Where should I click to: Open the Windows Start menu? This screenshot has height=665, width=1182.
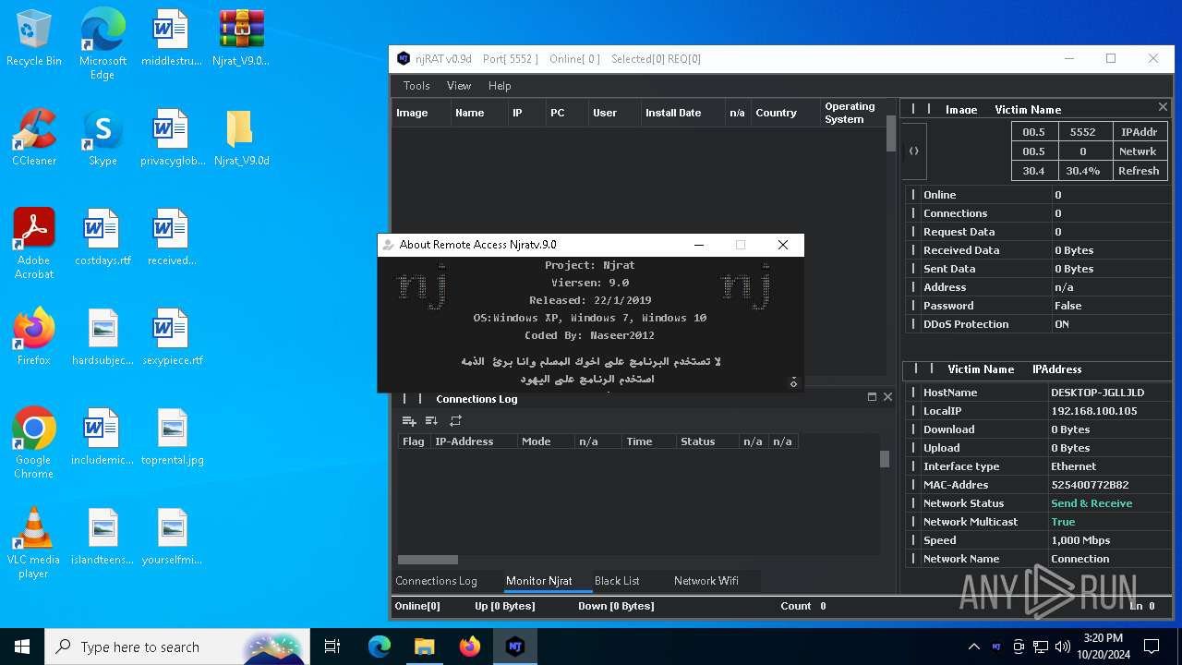click(22, 647)
